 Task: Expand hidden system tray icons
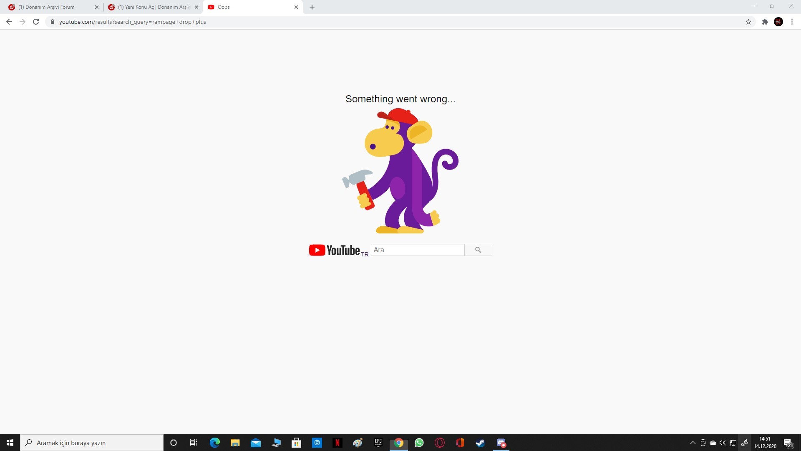point(692,442)
